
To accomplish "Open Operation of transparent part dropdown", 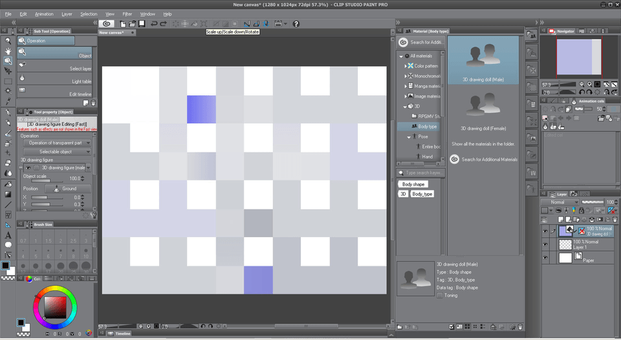I will tap(57, 143).
